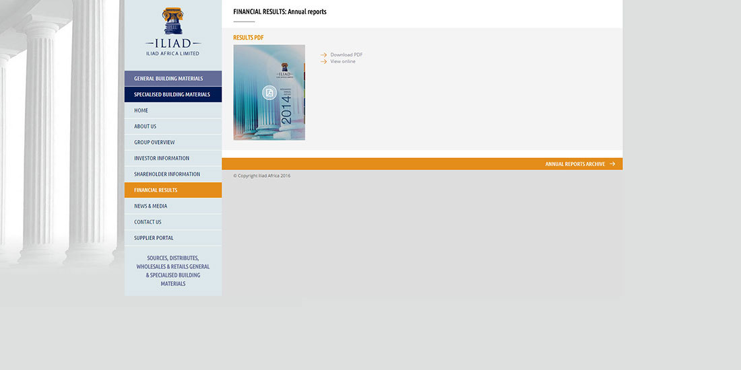Click the arrow icon beside Download PDF
The height and width of the screenshot is (370, 741).
tap(324, 54)
